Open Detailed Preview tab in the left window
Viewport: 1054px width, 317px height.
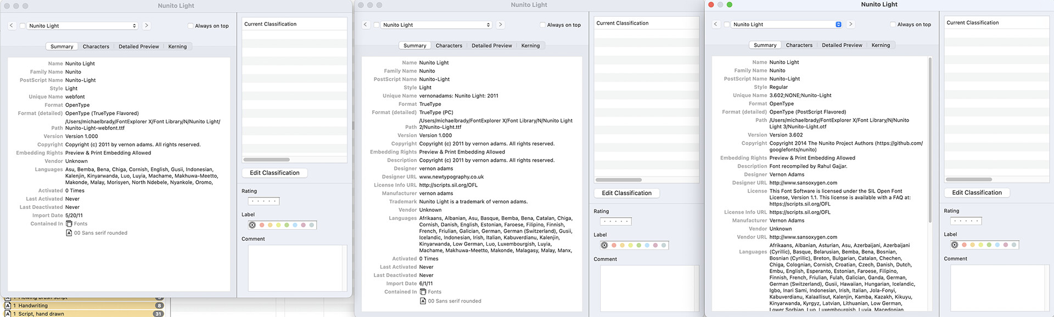tap(139, 47)
